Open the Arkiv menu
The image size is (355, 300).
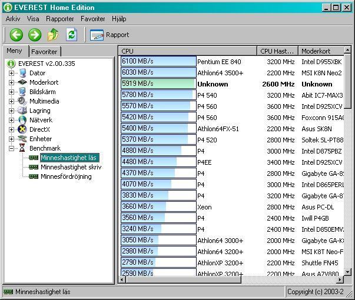tap(13, 19)
